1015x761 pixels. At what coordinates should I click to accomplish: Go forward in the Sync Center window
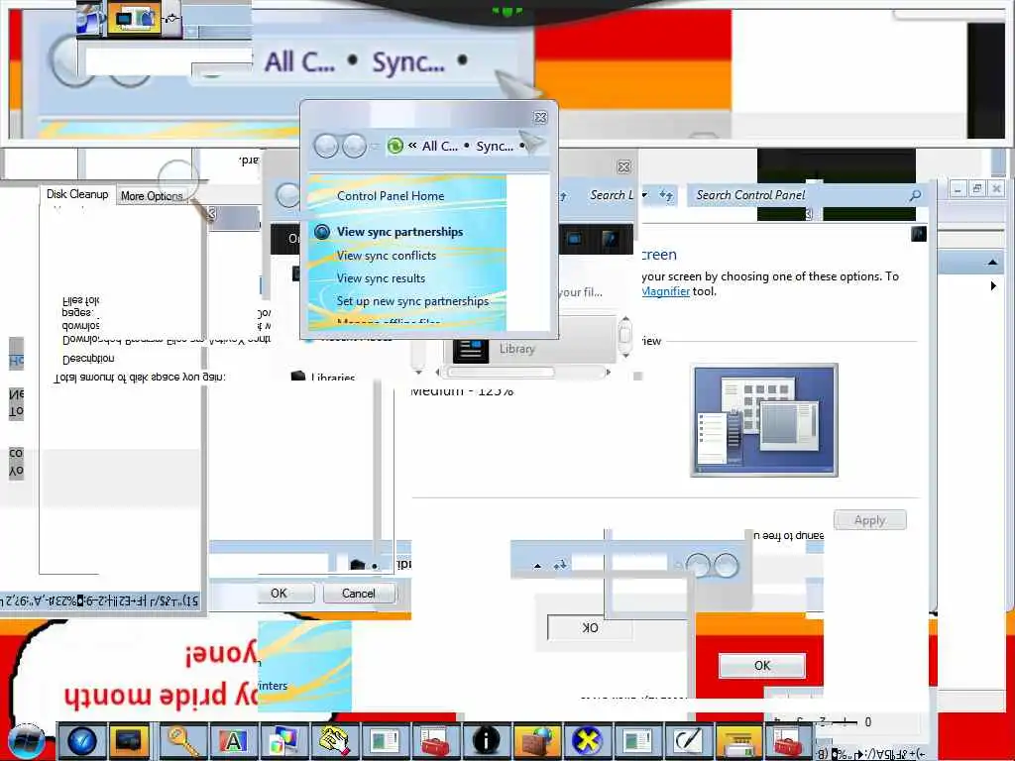pyautogui.click(x=354, y=146)
